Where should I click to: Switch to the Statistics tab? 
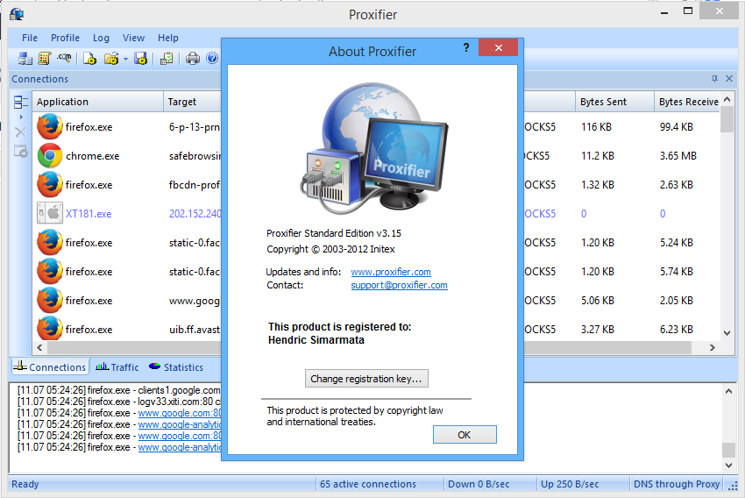176,366
